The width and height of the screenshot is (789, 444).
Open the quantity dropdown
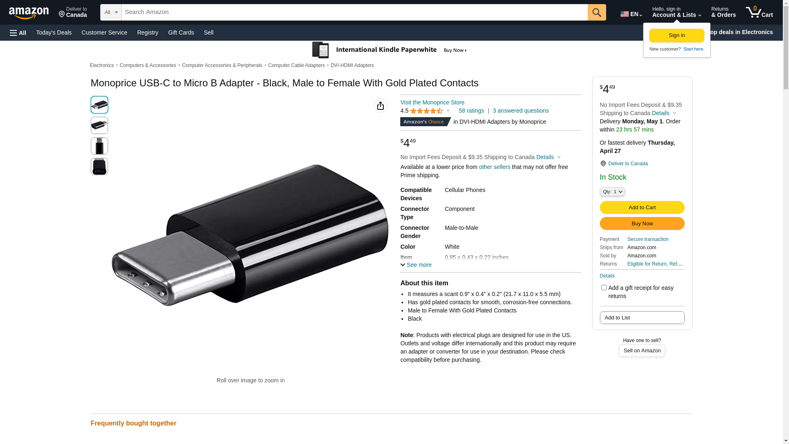pyautogui.click(x=612, y=192)
